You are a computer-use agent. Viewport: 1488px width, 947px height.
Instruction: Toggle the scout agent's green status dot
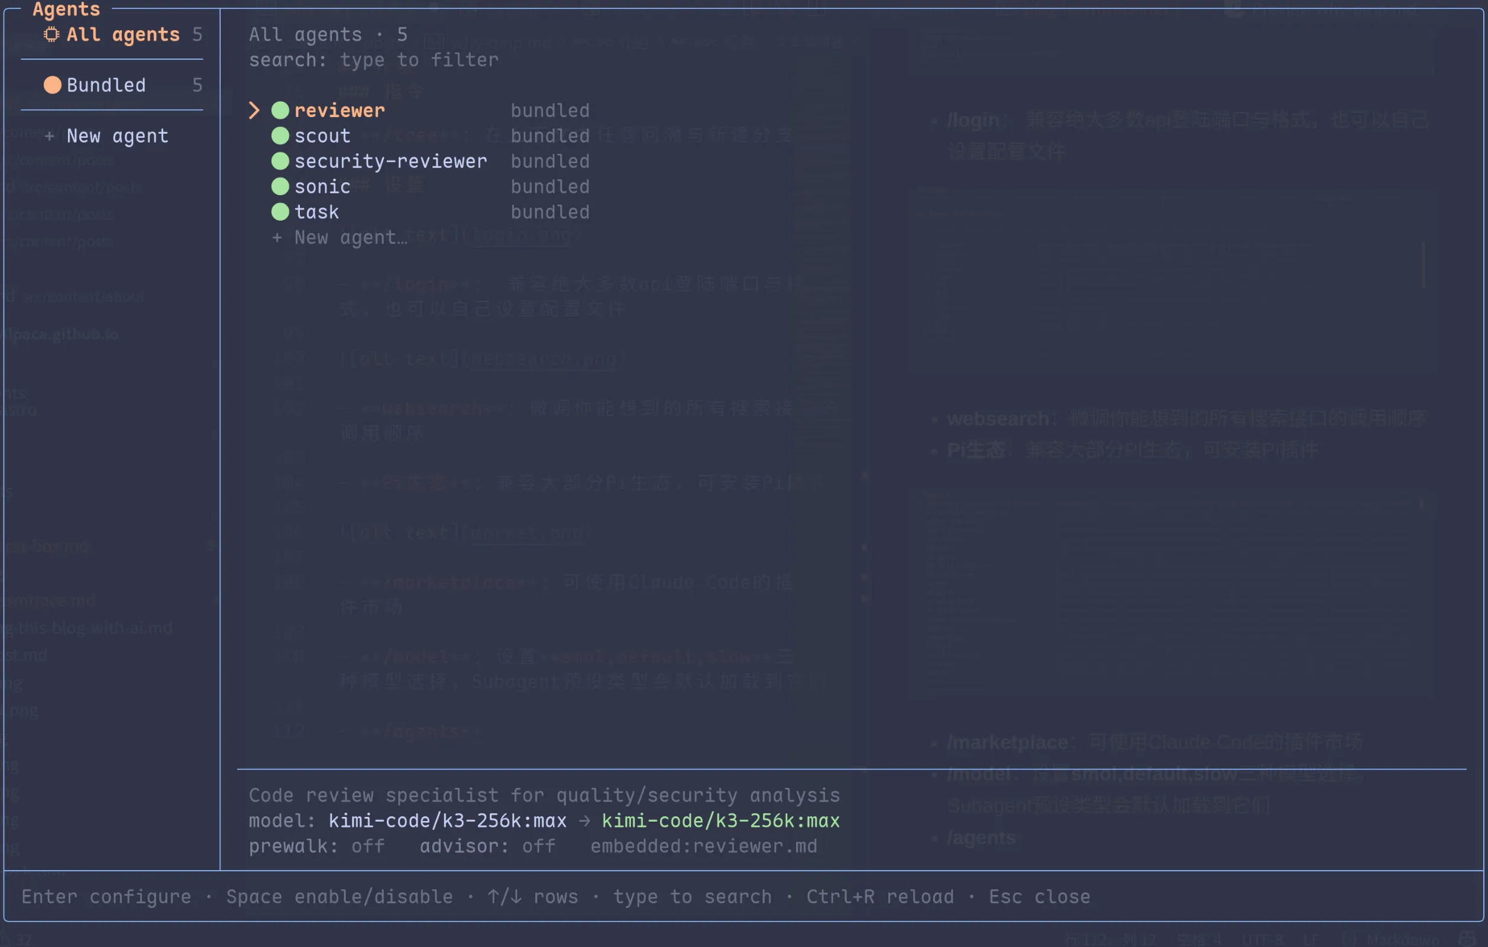point(280,136)
